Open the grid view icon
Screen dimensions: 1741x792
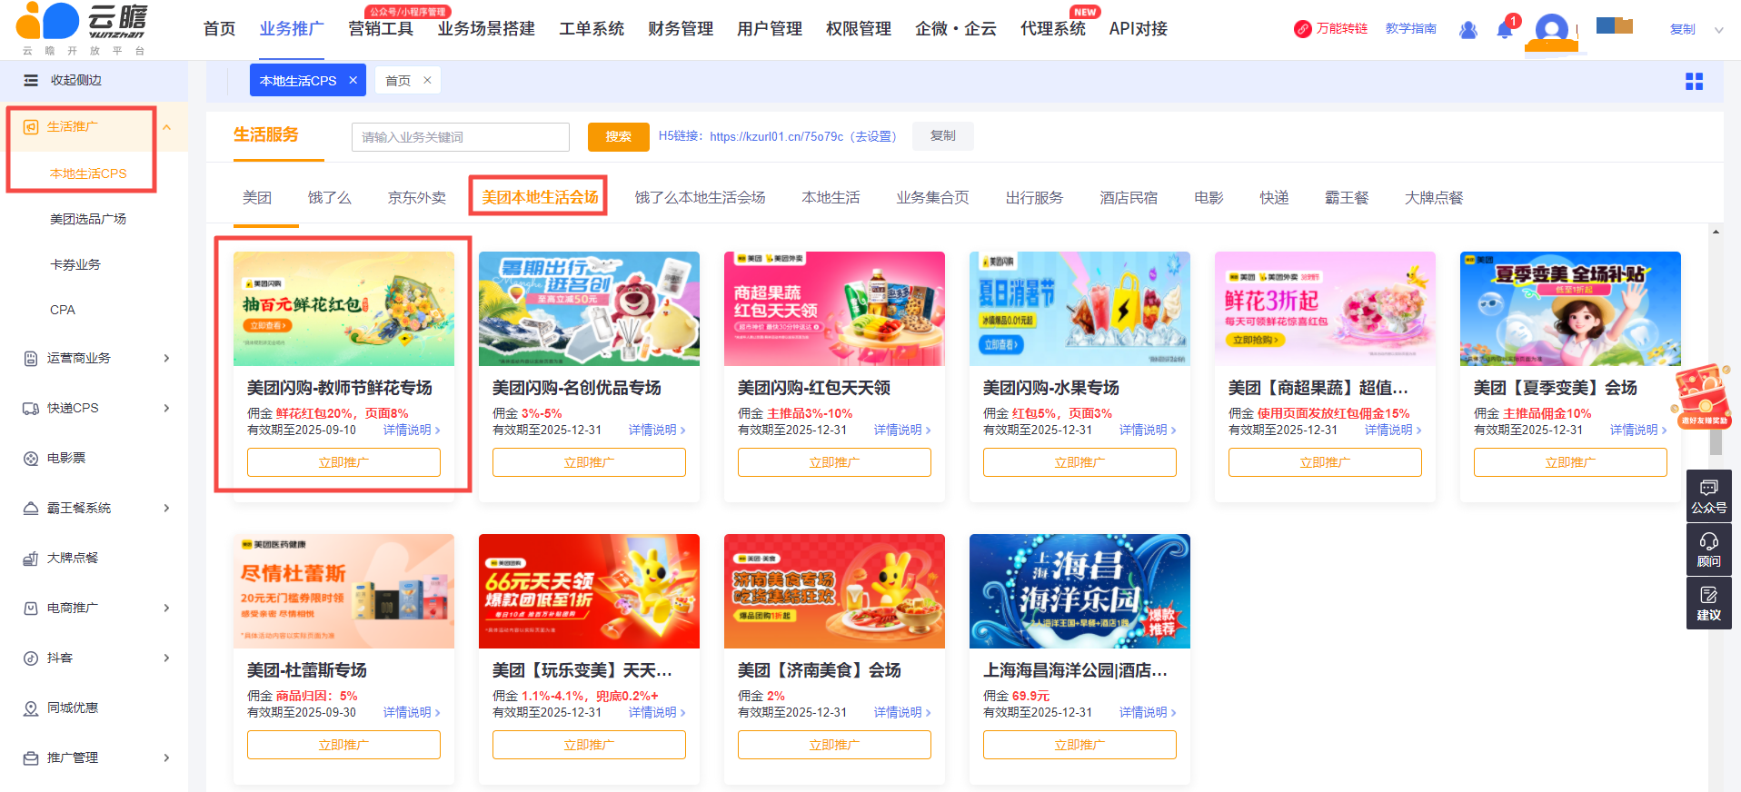1694,82
